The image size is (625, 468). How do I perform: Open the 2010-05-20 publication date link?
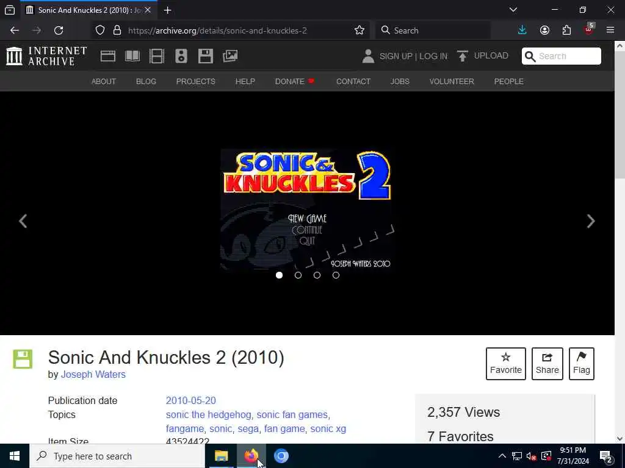[191, 400]
